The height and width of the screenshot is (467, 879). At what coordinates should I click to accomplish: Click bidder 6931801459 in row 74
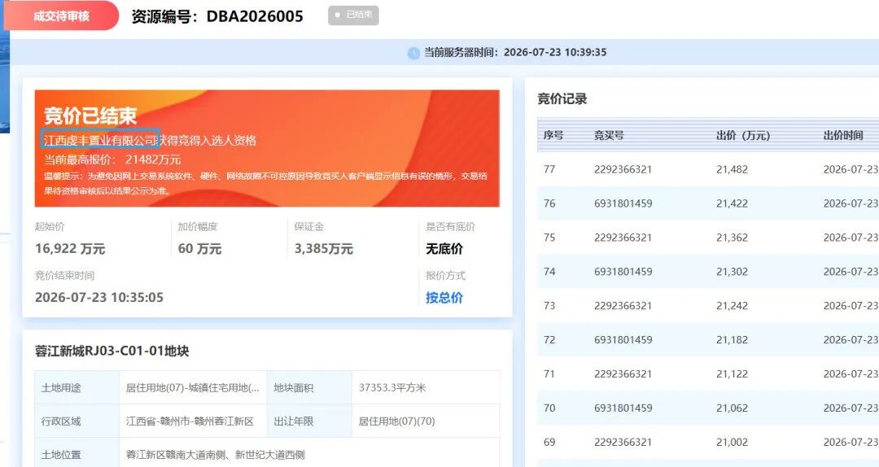[x=623, y=272]
